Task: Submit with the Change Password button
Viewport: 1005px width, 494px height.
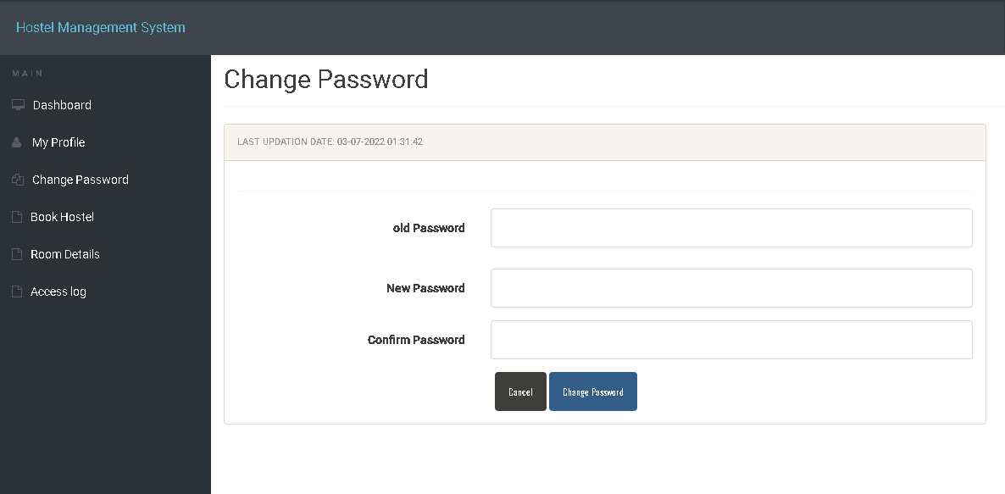Action: coord(592,391)
